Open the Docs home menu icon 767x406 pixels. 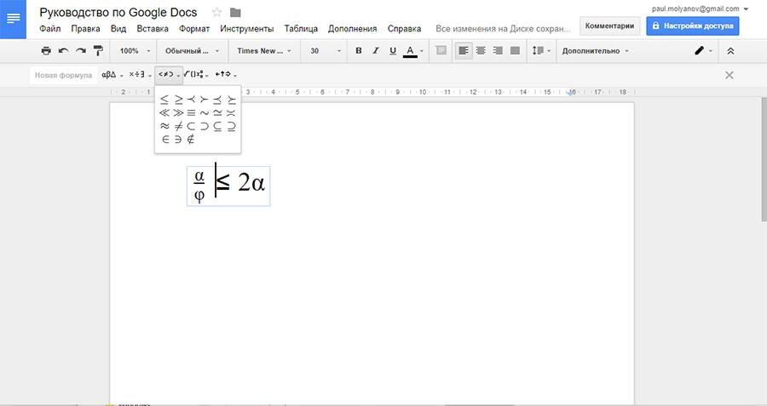click(13, 19)
